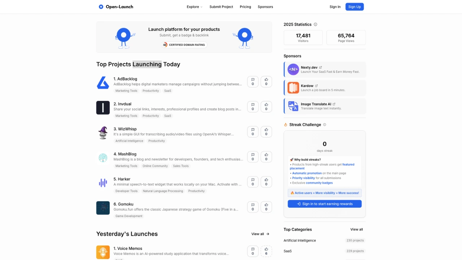Upvote the Invdual project

266,107
